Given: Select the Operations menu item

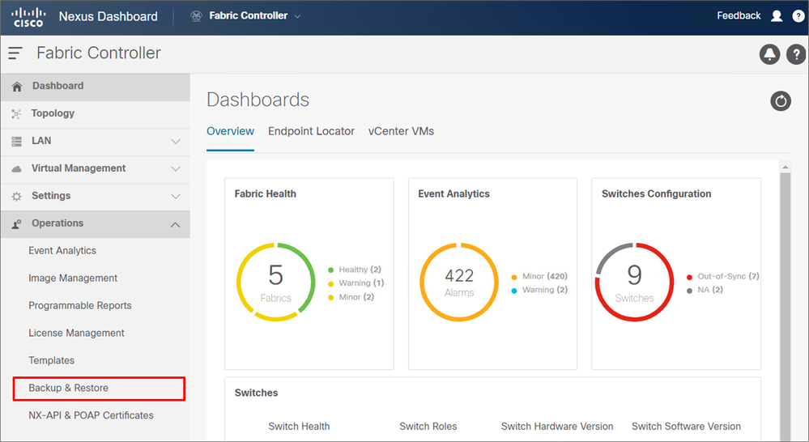Looking at the screenshot, I should (96, 224).
